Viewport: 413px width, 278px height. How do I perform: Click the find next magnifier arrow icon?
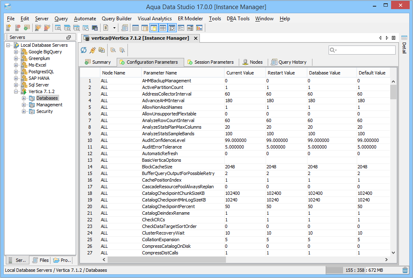(122, 50)
